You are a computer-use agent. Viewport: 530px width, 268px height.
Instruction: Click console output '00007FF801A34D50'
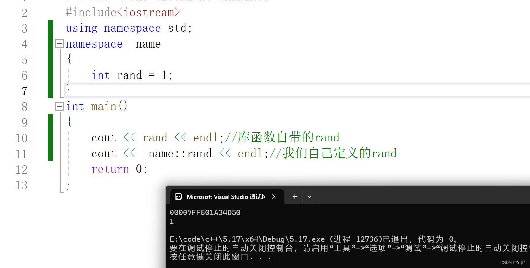point(205,212)
